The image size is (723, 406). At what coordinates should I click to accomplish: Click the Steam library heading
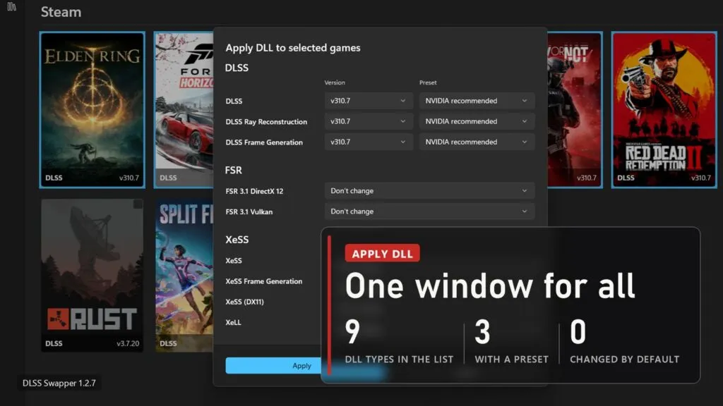pyautogui.click(x=61, y=12)
